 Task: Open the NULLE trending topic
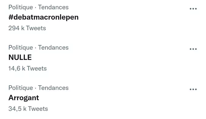(20, 57)
